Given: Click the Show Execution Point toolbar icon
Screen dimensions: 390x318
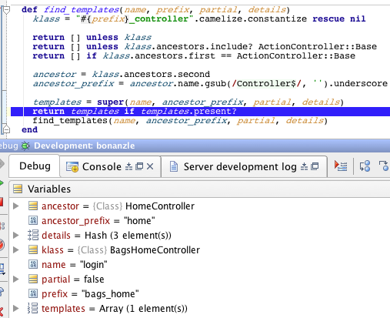Looking at the screenshot, I should (341, 166).
